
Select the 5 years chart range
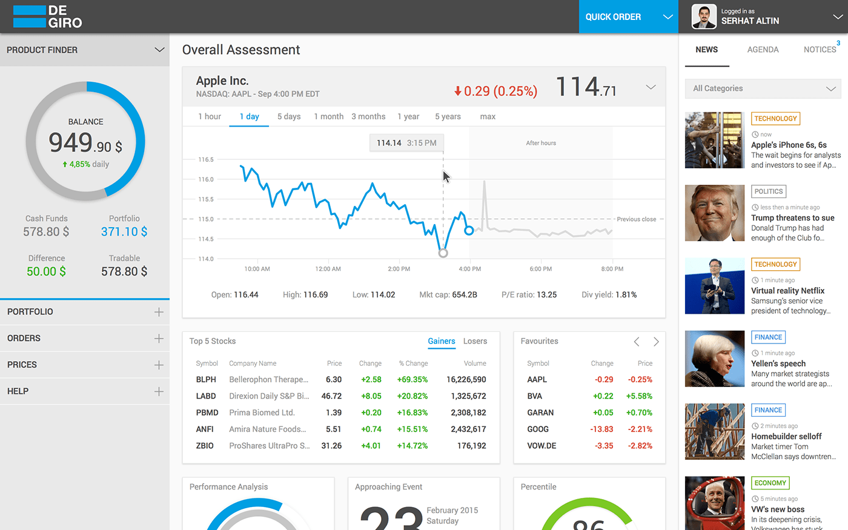pyautogui.click(x=448, y=116)
